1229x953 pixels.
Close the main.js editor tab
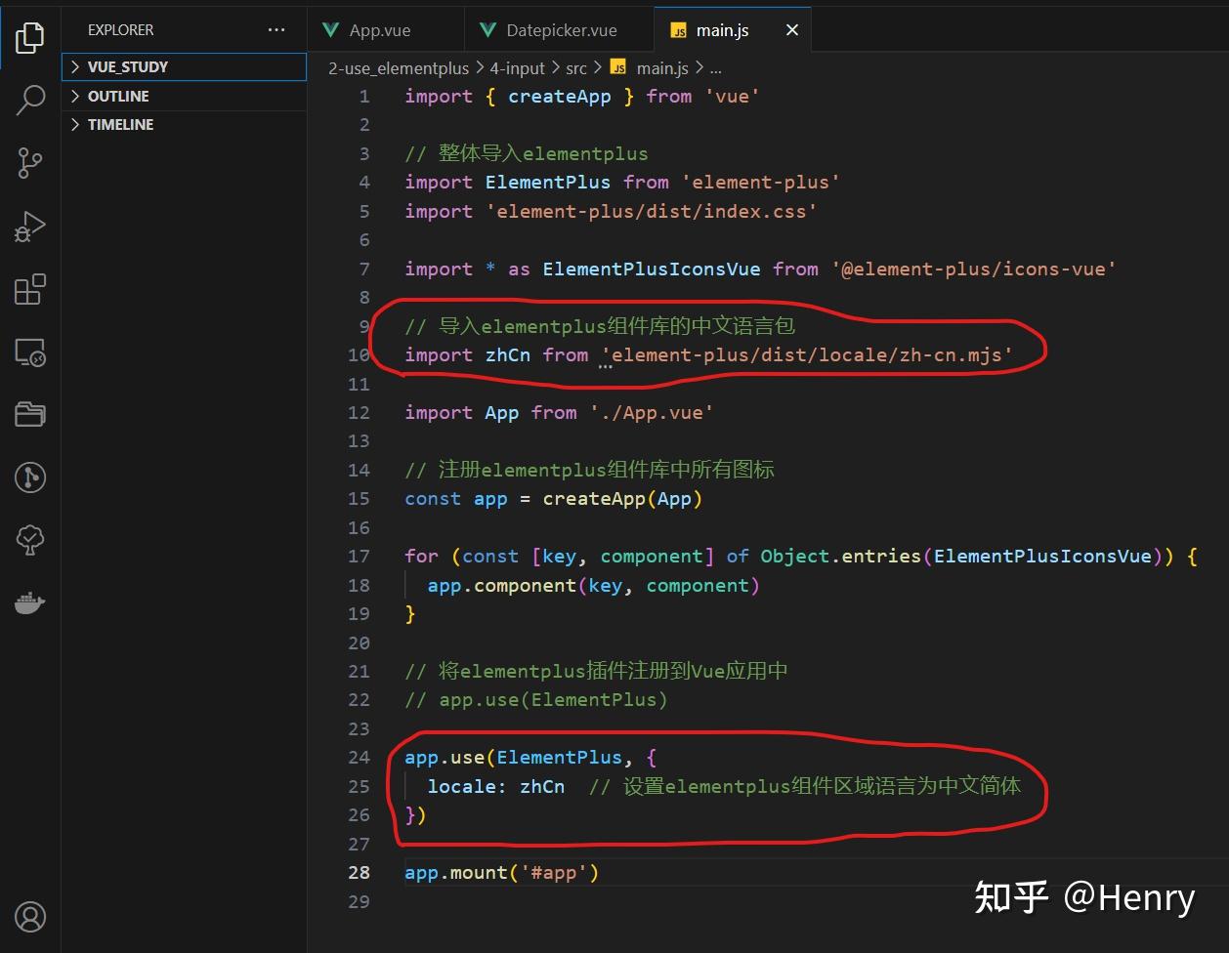(x=792, y=30)
